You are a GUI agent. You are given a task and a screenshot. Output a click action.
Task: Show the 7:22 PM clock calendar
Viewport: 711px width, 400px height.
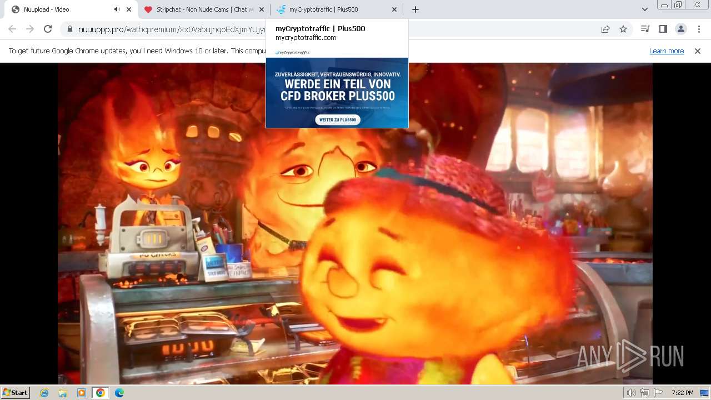point(682,393)
